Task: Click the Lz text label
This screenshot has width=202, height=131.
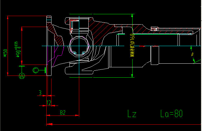Action: tap(132, 114)
